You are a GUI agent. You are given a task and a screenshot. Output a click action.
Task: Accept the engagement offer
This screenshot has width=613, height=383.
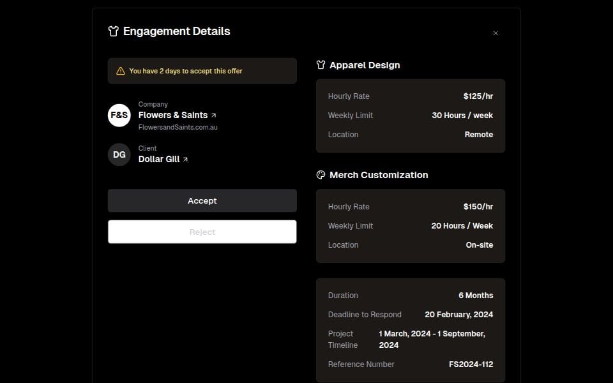click(x=202, y=200)
